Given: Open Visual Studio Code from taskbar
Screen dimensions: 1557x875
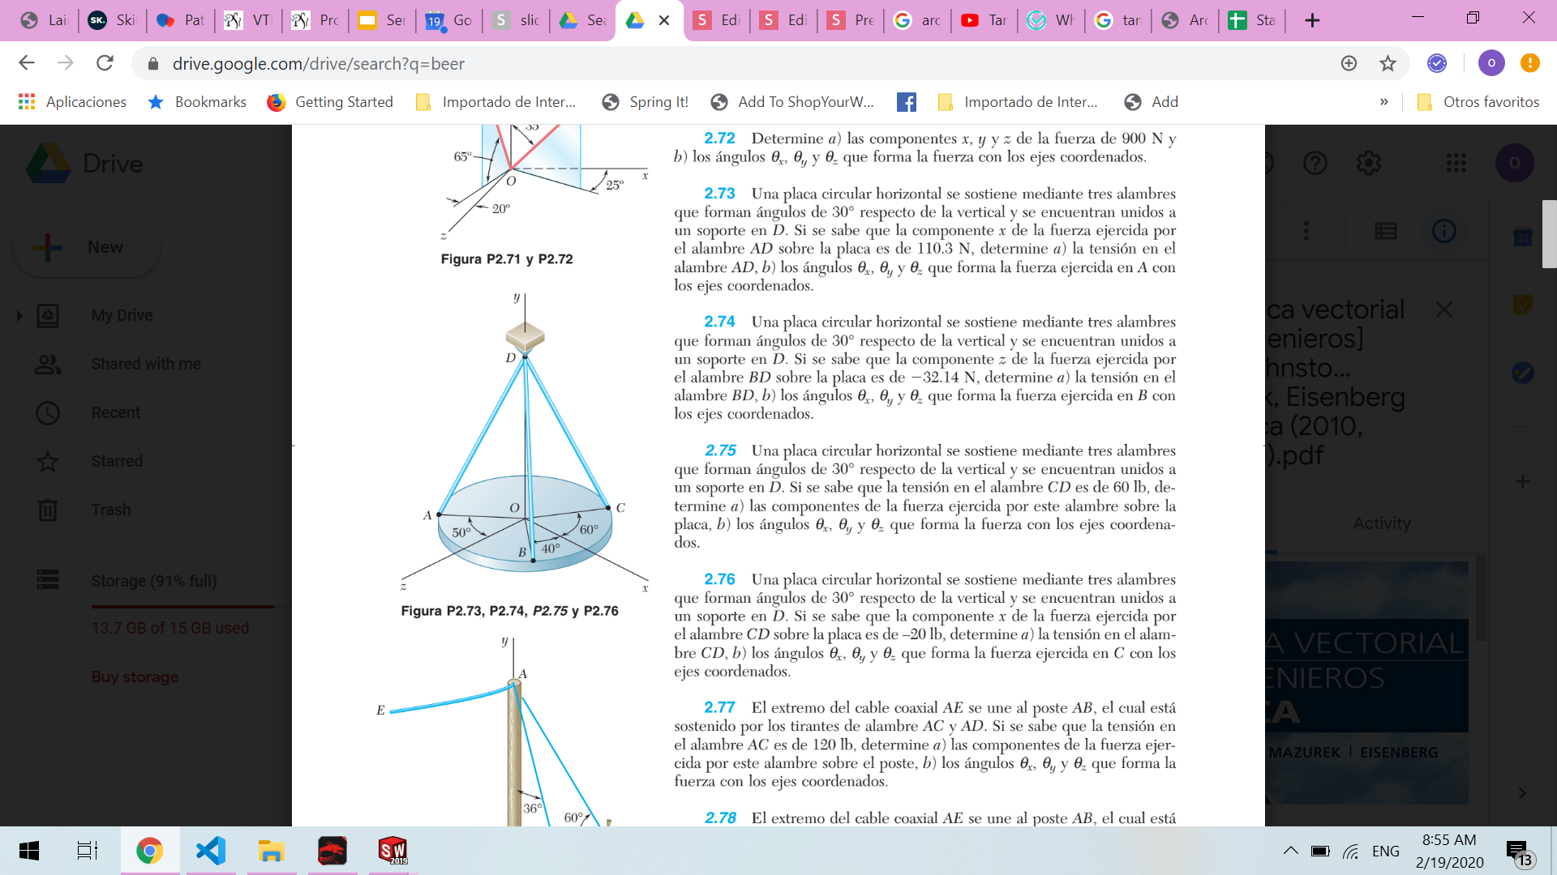Looking at the screenshot, I should point(210,851).
